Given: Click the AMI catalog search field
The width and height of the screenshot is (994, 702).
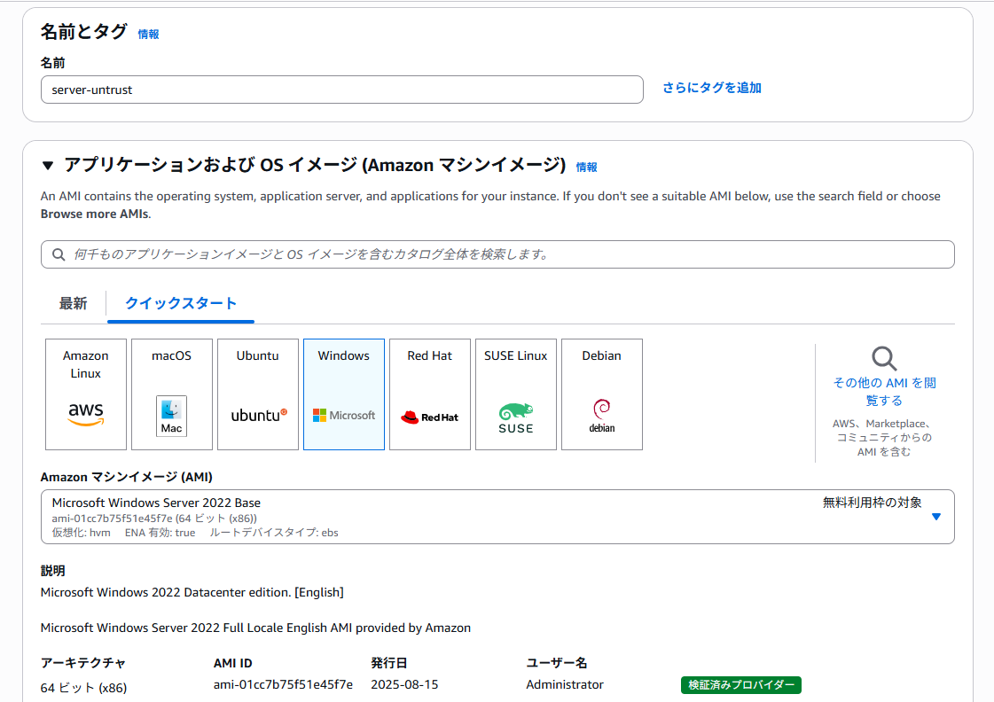Looking at the screenshot, I should coord(497,254).
